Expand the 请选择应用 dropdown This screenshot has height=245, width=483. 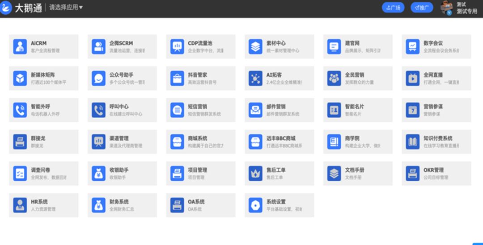point(66,8)
